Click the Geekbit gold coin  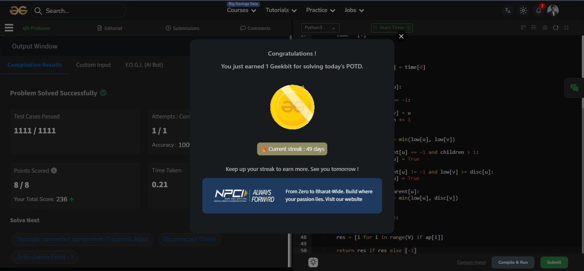[x=292, y=107]
